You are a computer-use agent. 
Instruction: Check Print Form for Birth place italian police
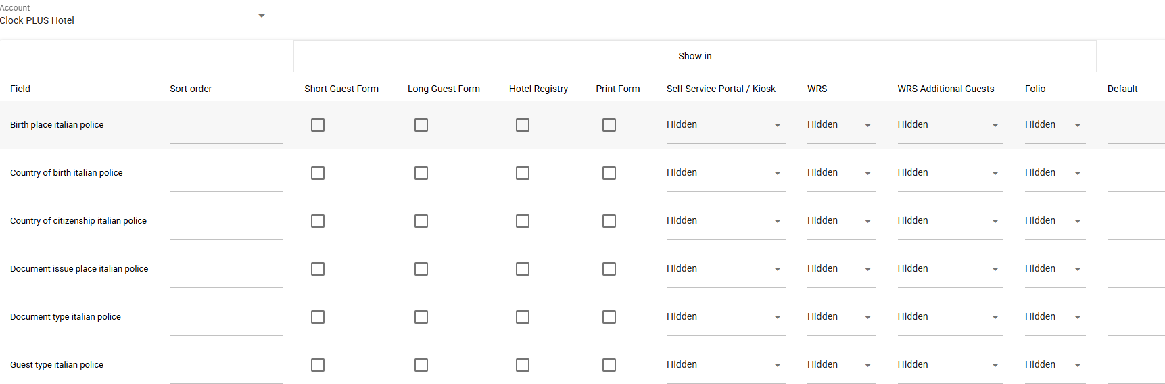[x=609, y=125]
